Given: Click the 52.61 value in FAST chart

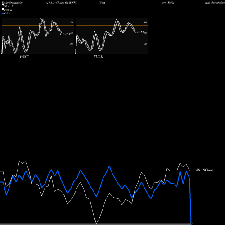Looking at the screenshot, I should click(67, 34).
